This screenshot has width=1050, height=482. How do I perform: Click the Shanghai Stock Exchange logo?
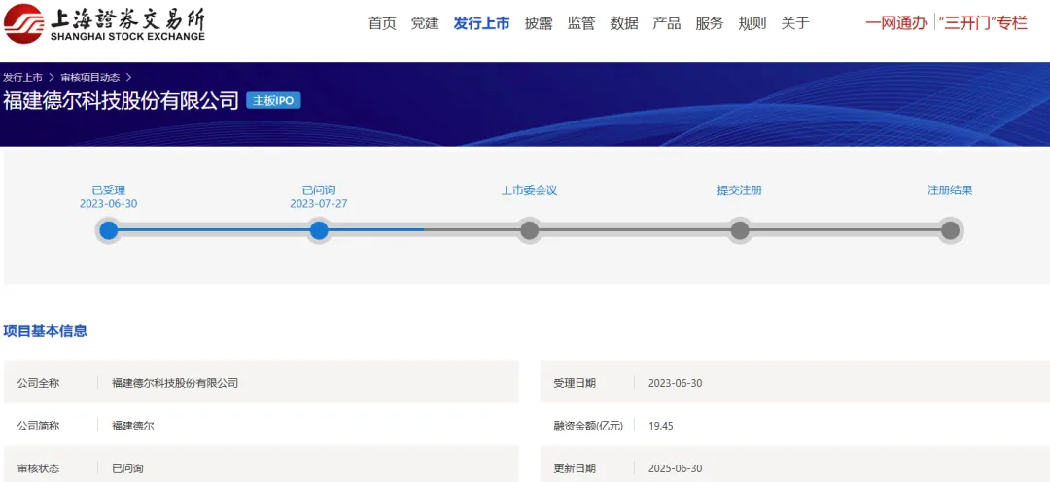tap(104, 22)
